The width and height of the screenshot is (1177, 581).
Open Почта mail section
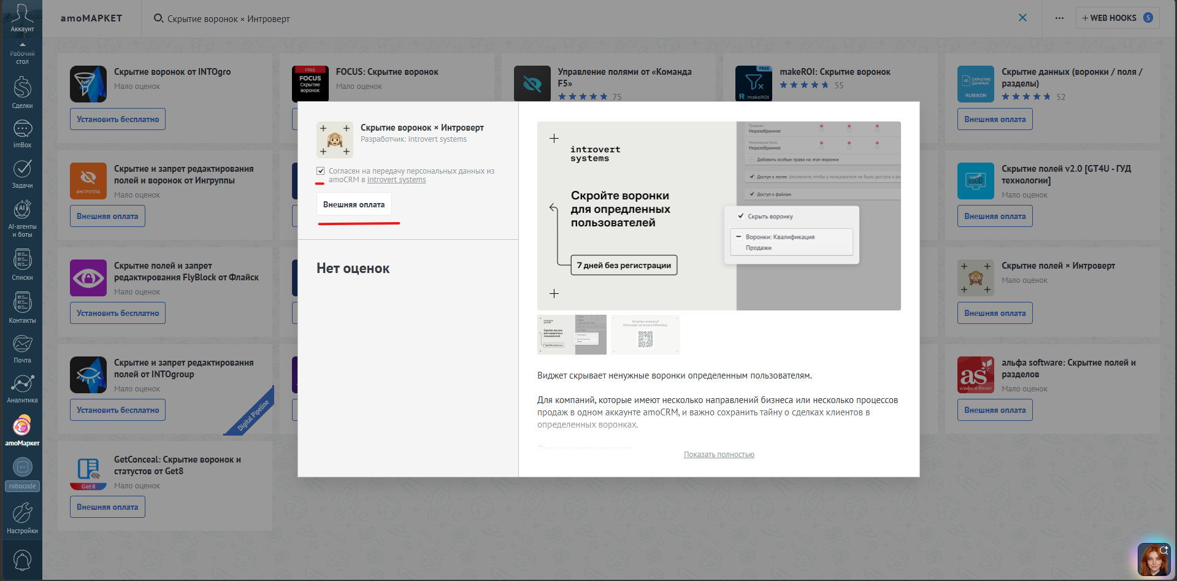(x=22, y=348)
